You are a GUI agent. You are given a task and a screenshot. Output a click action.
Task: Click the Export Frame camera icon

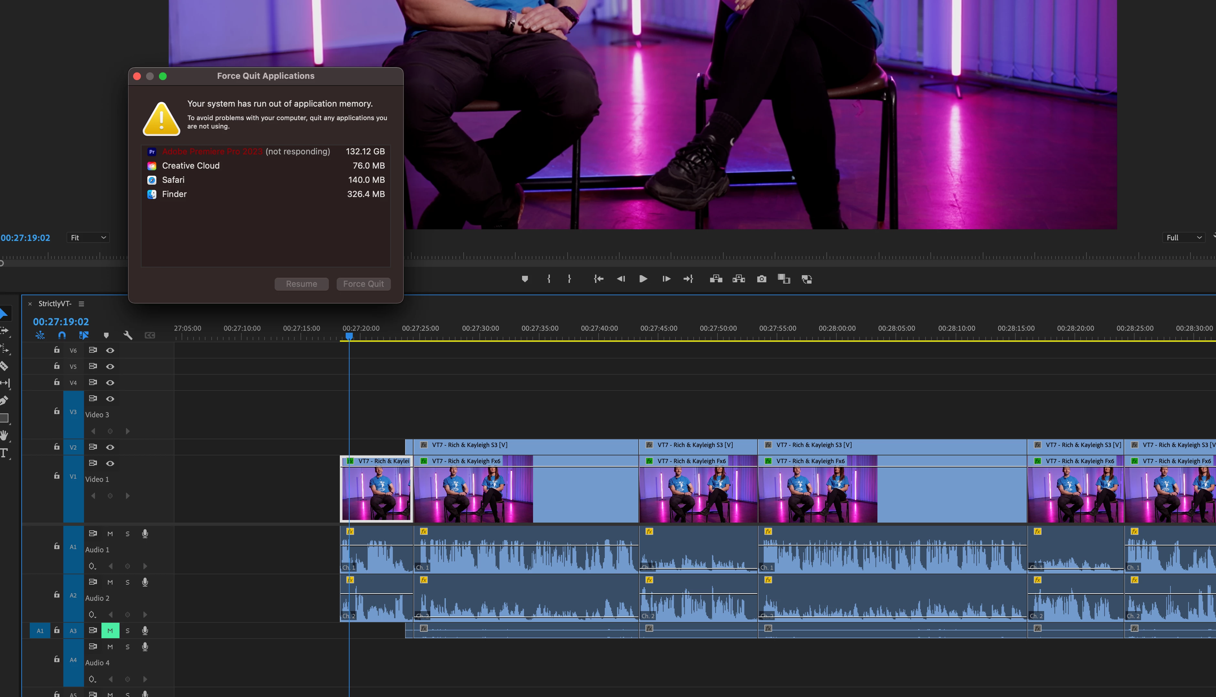click(761, 279)
